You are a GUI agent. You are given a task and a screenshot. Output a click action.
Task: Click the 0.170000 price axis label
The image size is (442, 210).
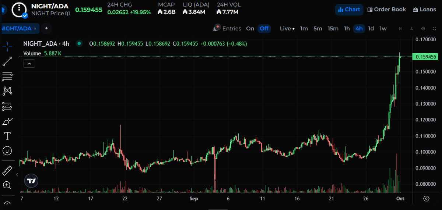click(426, 39)
